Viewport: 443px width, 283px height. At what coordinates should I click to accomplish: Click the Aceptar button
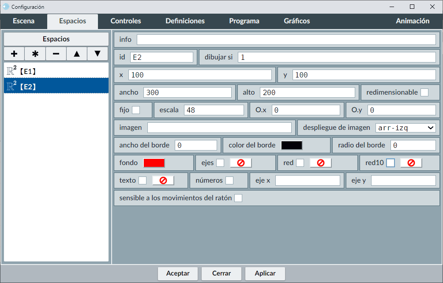[178, 273]
